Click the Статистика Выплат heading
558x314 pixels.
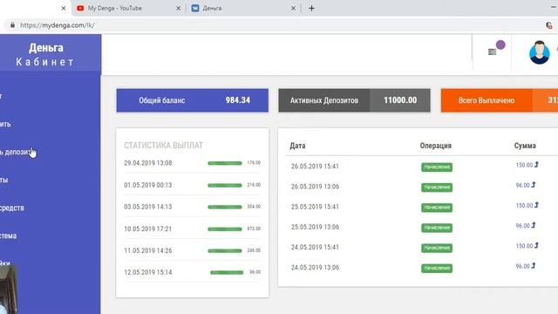(x=163, y=146)
